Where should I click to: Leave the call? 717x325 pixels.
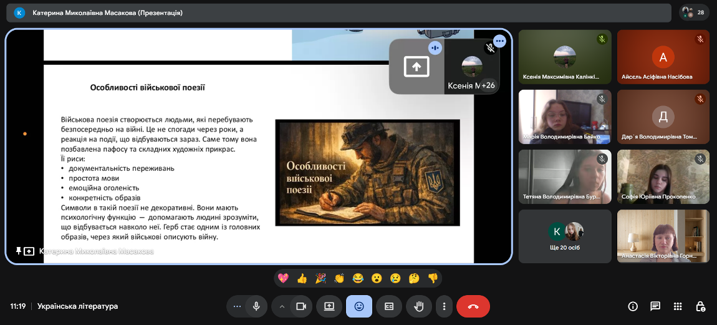pyautogui.click(x=473, y=307)
